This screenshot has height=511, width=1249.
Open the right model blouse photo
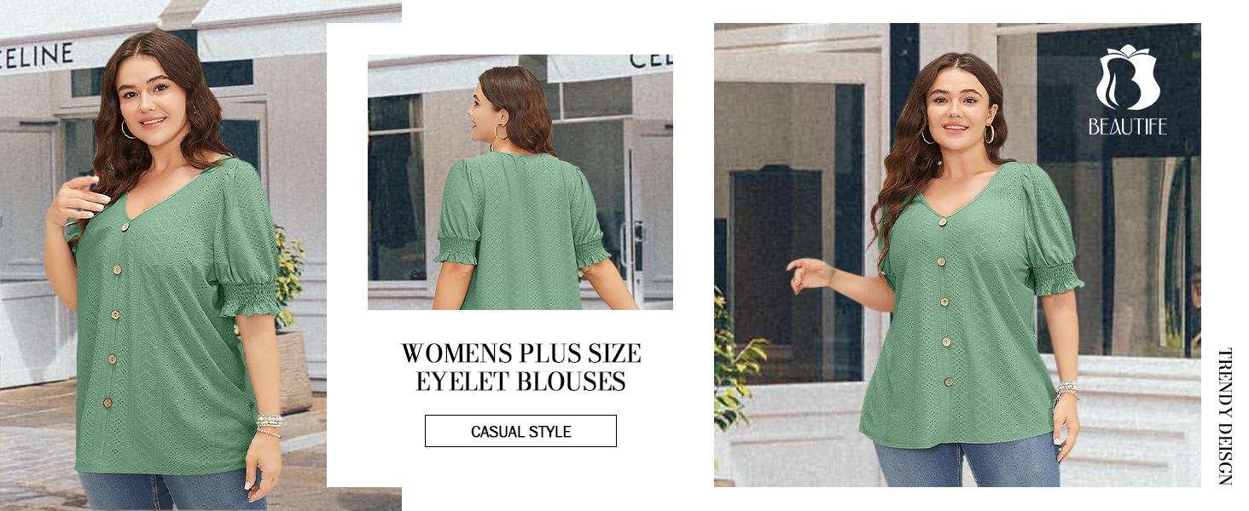coord(957,255)
